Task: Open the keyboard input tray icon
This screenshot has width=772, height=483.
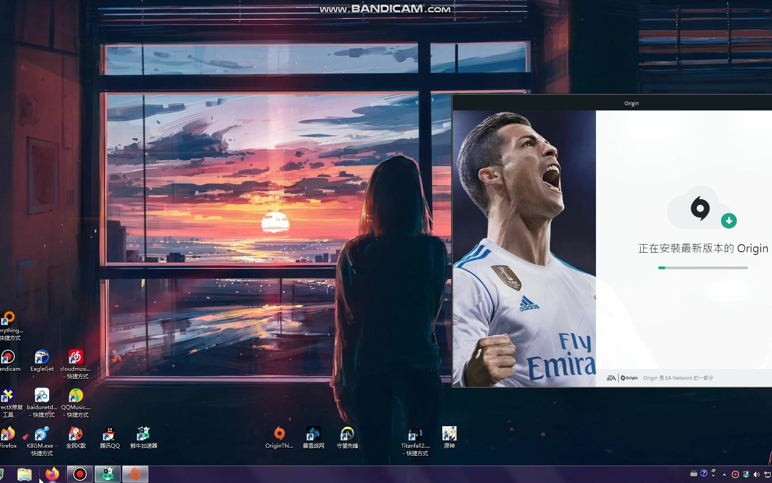Action: (x=694, y=474)
